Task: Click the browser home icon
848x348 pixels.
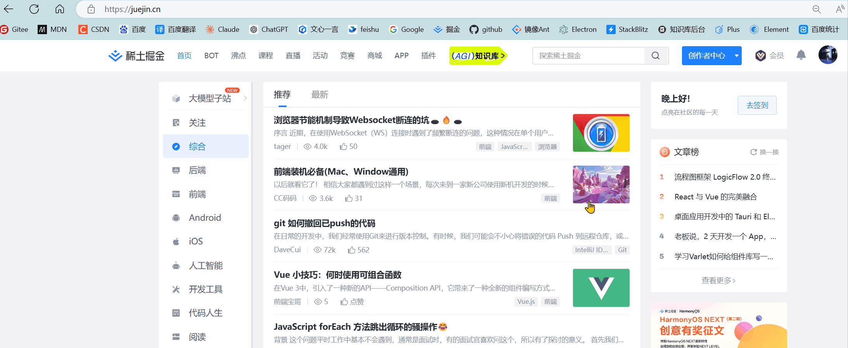Action: (x=59, y=9)
